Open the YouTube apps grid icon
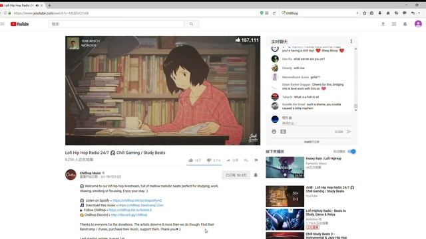This screenshot has width=426, height=239. 394,24
